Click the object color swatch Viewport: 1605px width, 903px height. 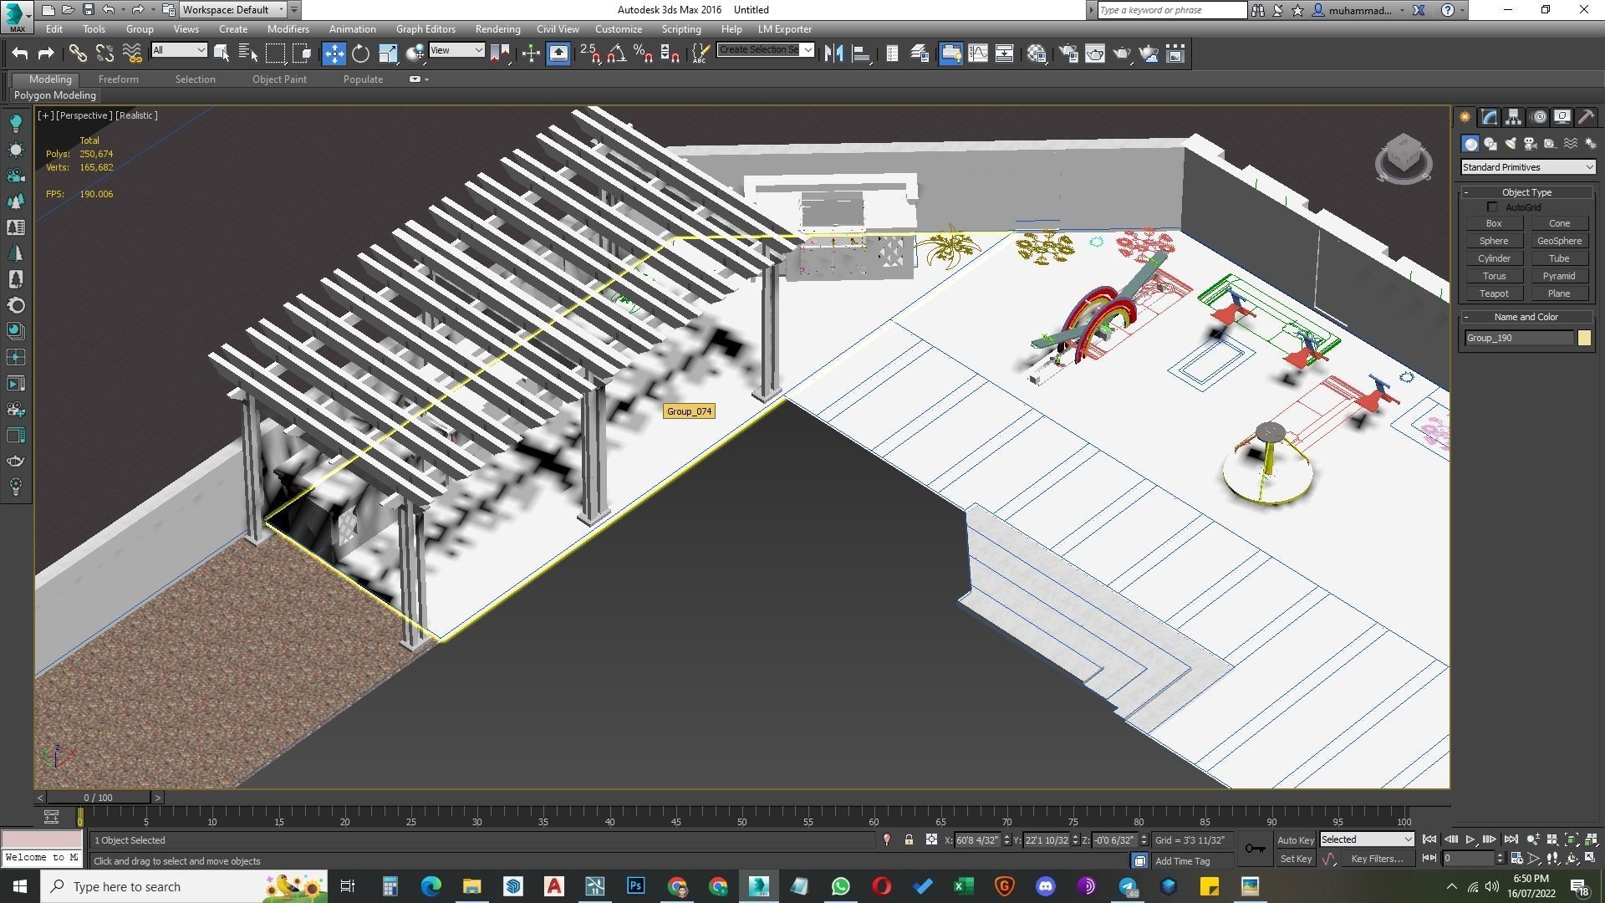(1584, 338)
